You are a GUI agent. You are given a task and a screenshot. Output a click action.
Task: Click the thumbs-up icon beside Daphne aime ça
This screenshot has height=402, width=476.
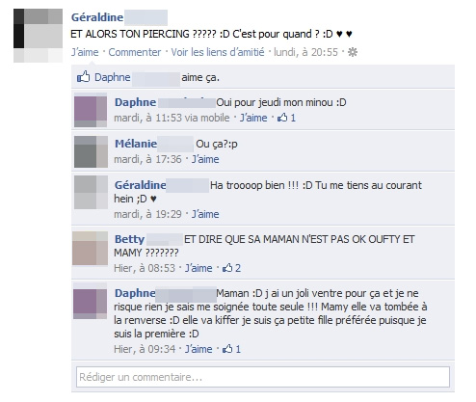coord(83,77)
